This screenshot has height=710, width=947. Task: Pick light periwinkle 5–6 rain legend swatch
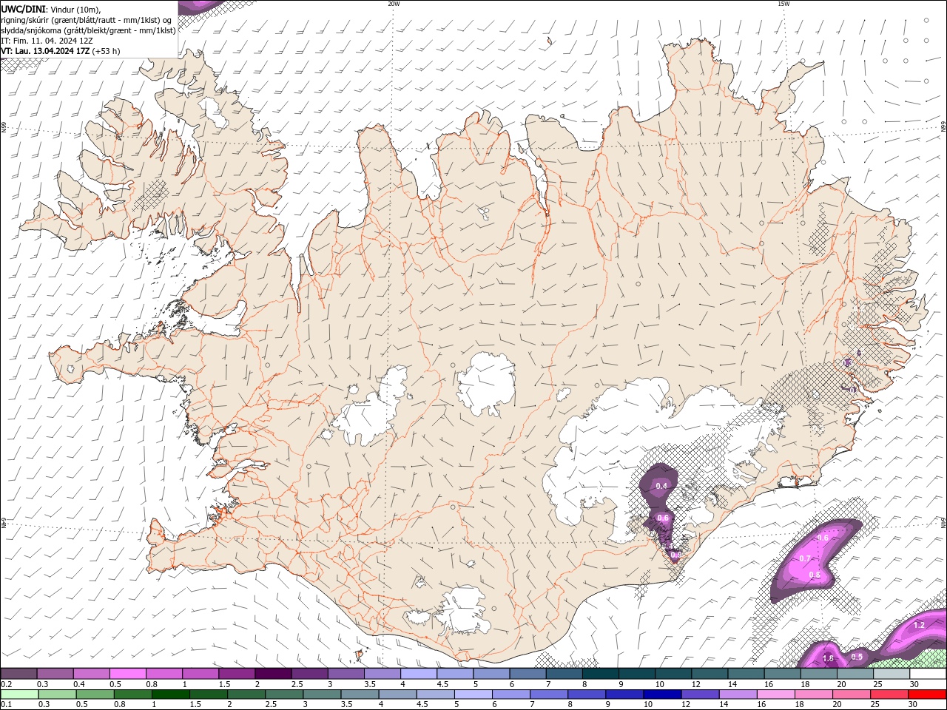(473, 694)
